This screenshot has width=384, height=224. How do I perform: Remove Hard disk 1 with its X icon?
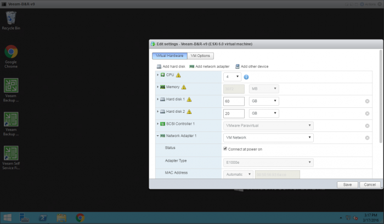tap(367, 101)
